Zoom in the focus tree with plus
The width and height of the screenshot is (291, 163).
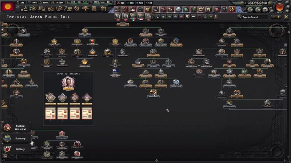point(278,17)
